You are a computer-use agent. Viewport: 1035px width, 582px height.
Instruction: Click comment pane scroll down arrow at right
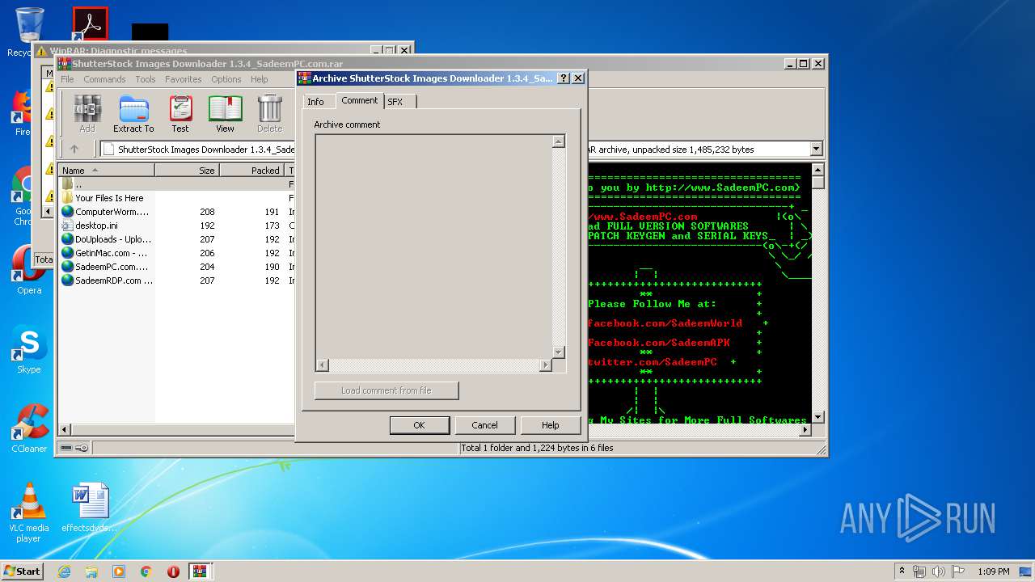click(x=817, y=417)
